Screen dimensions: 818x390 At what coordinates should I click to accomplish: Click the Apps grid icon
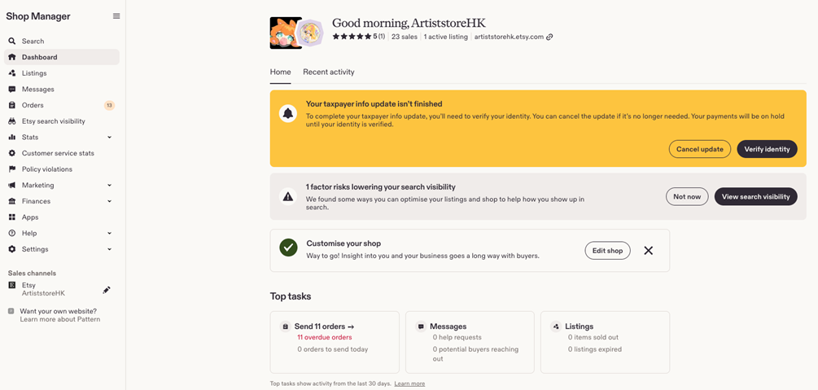(x=12, y=217)
